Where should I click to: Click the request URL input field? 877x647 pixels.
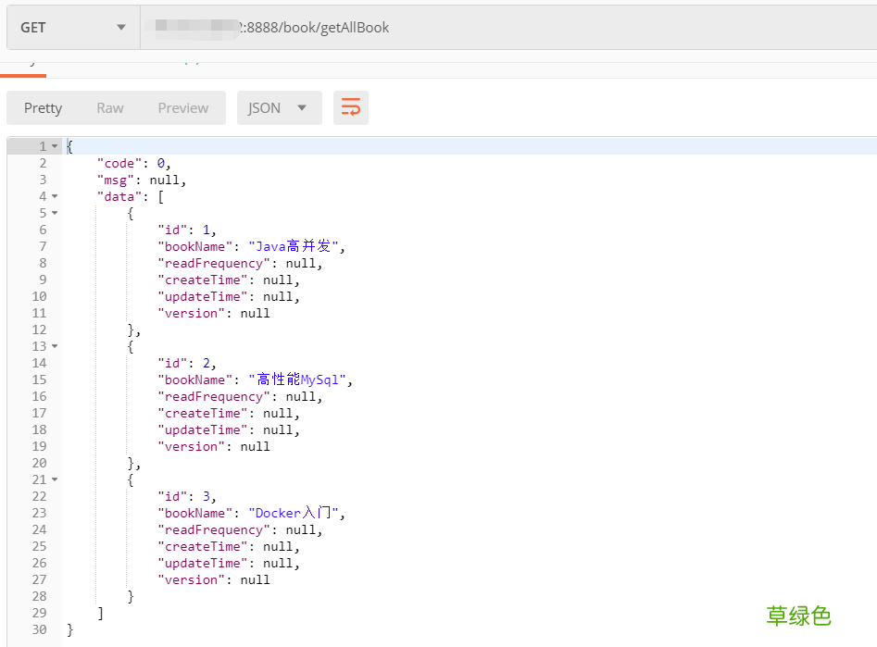pos(508,28)
